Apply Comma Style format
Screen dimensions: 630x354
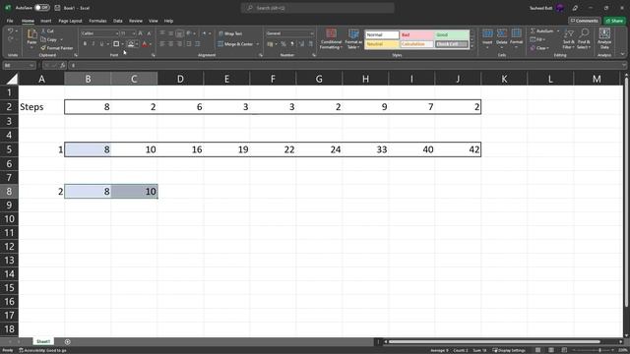[x=292, y=43]
